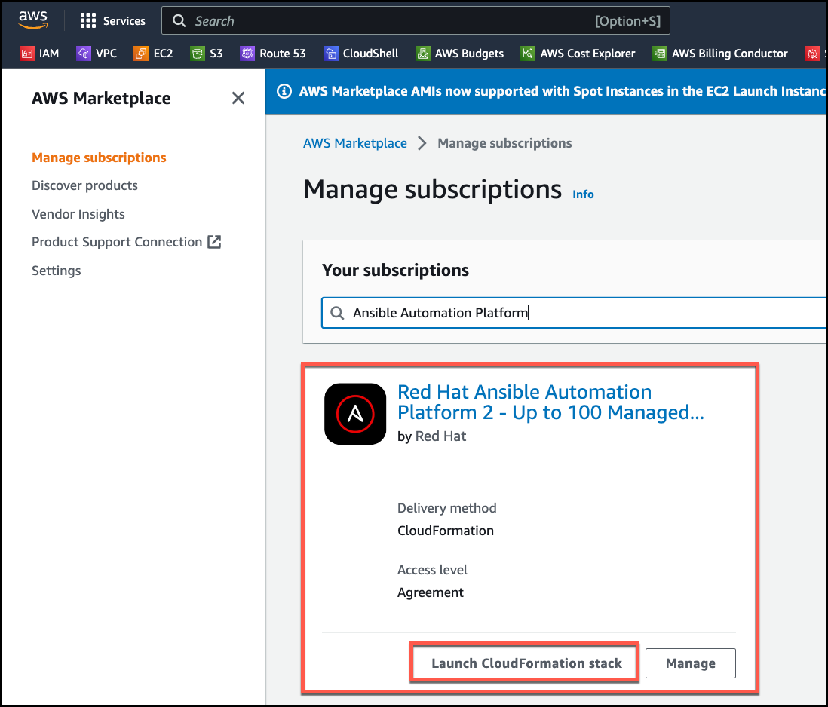This screenshot has width=828, height=707.
Task: Click the EC2 shortcut icon
Action: (141, 54)
